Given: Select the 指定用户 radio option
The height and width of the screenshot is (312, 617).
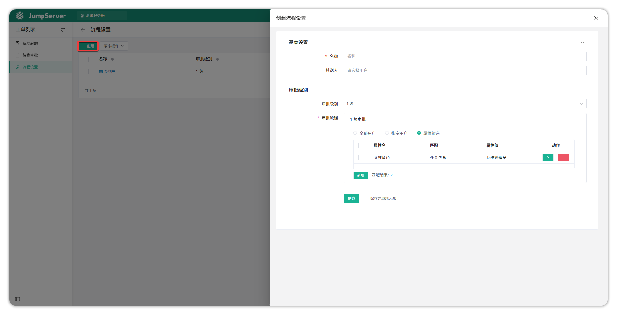Looking at the screenshot, I should (x=387, y=133).
